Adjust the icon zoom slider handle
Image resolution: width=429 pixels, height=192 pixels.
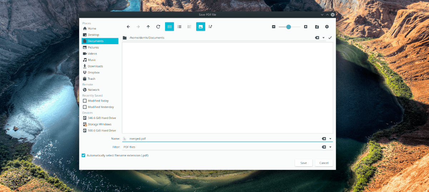click(289, 27)
